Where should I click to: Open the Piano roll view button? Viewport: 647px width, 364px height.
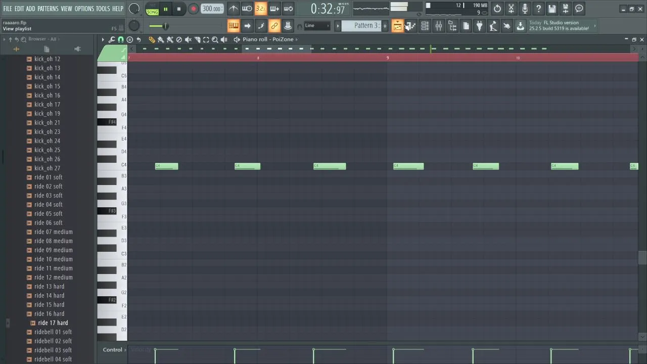click(x=411, y=26)
